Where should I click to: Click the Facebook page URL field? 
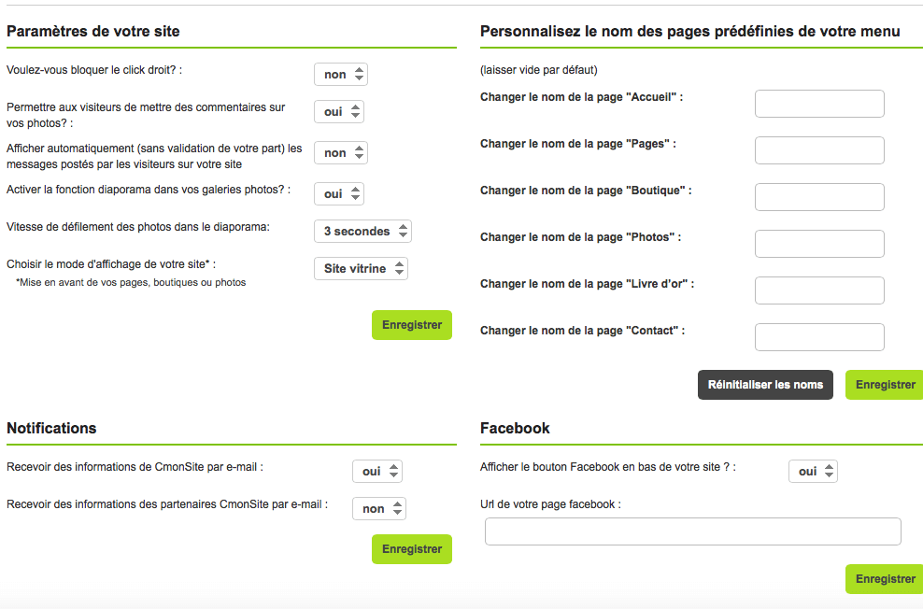[x=693, y=531]
